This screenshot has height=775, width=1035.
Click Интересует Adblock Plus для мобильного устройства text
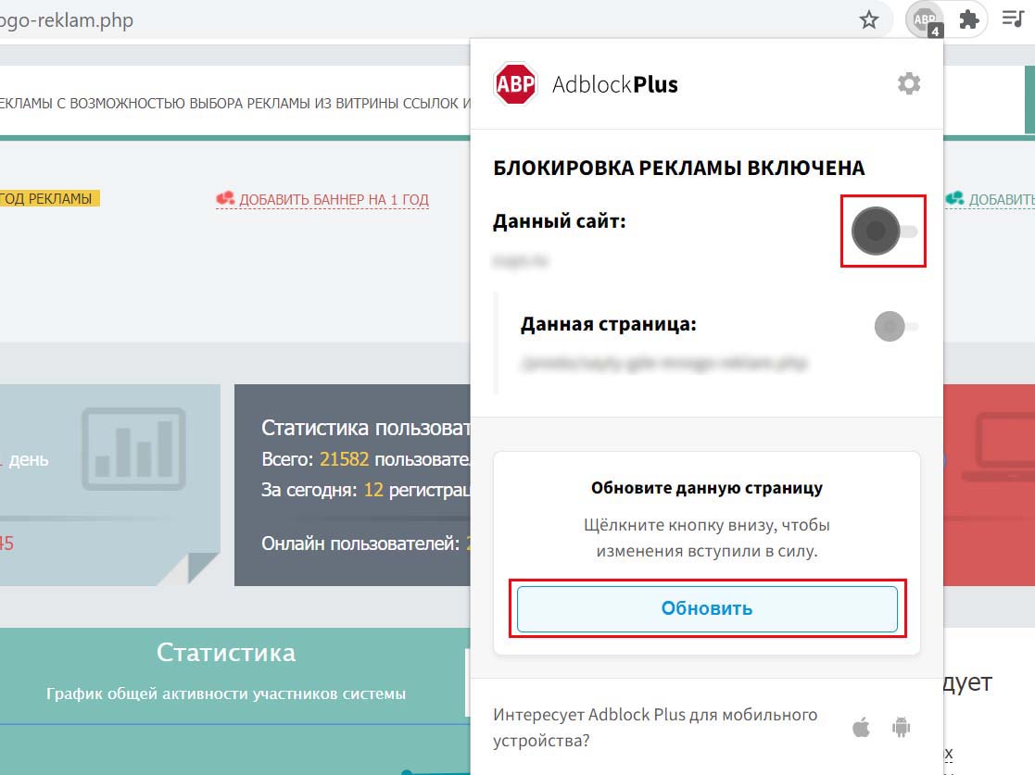click(x=655, y=728)
